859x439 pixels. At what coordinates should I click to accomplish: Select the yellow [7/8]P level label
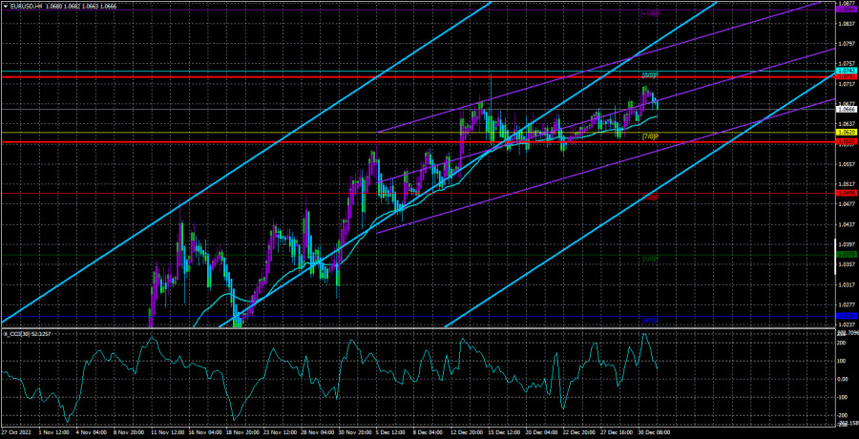pos(650,136)
